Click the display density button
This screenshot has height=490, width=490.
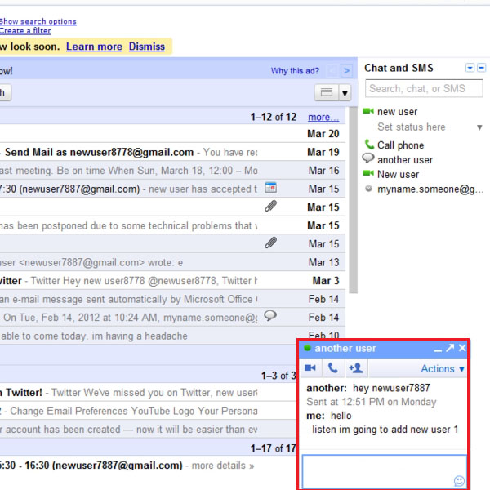(x=326, y=92)
